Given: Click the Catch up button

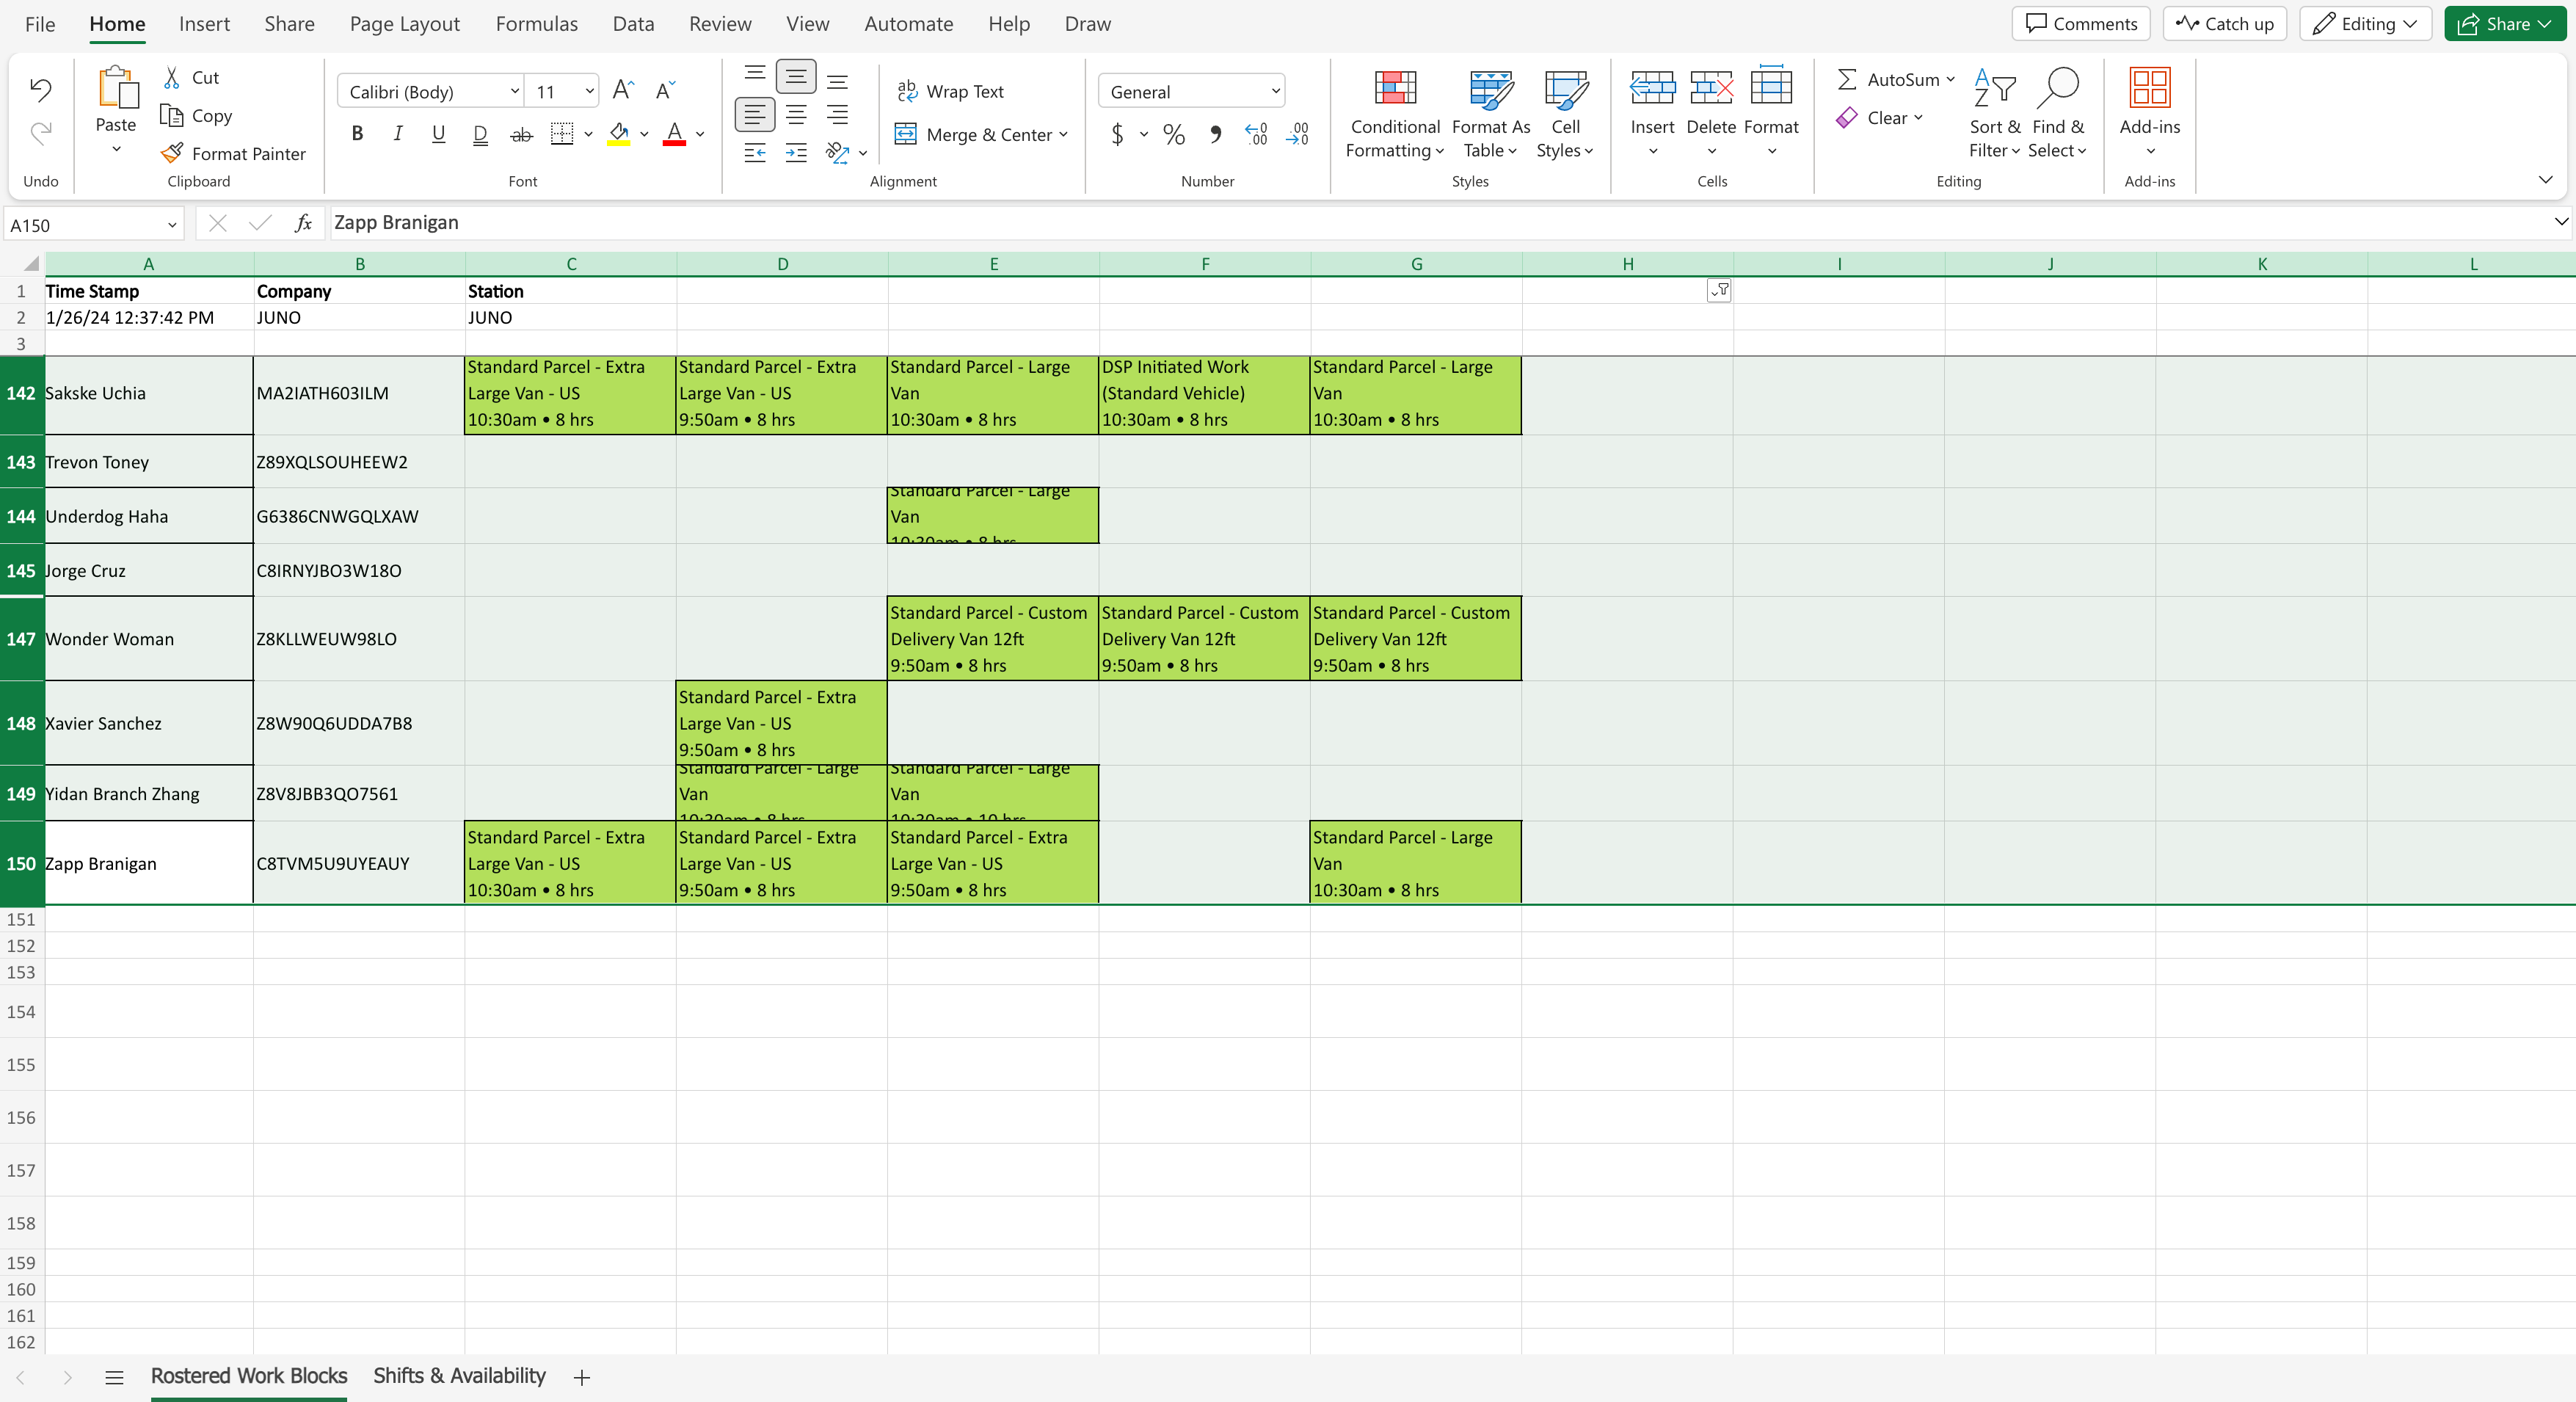Looking at the screenshot, I should tap(2224, 24).
